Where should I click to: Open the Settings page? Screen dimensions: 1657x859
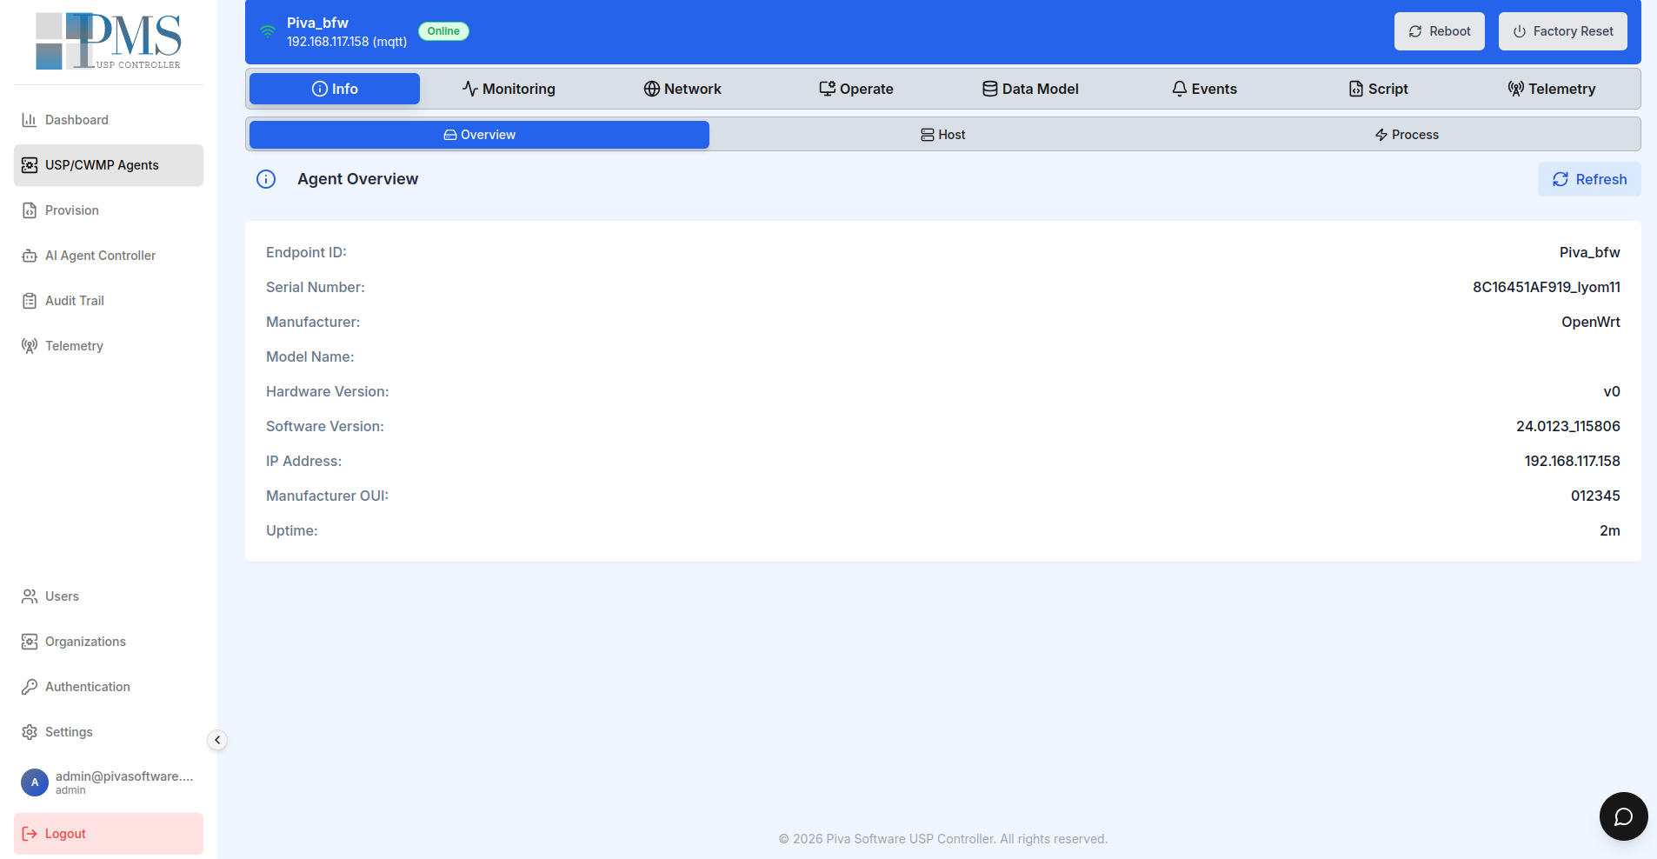click(x=109, y=732)
